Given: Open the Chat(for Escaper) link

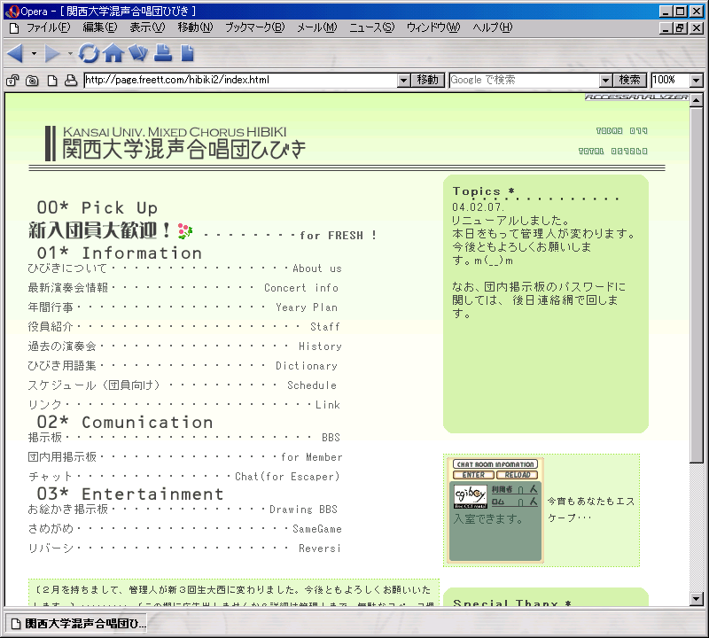Looking at the screenshot, I should tap(287, 477).
